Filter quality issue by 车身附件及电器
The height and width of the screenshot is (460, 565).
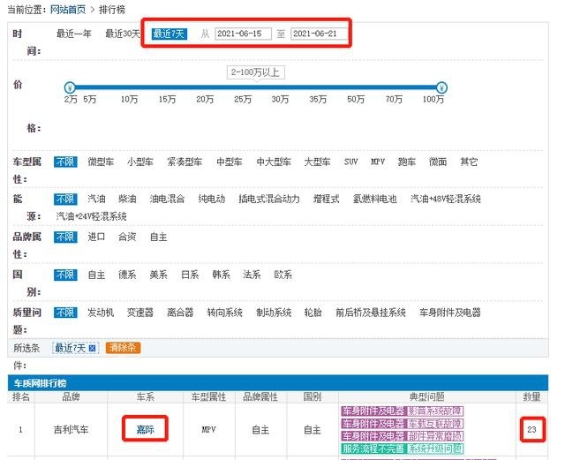pyautogui.click(x=449, y=313)
